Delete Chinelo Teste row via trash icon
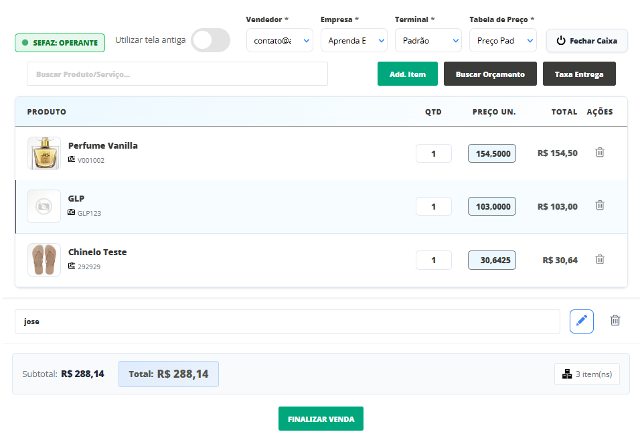The image size is (644, 438). pyautogui.click(x=600, y=259)
